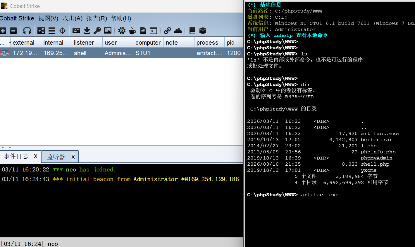Click the 'shell' listener cell
The height and width of the screenshot is (247, 415).
point(87,53)
